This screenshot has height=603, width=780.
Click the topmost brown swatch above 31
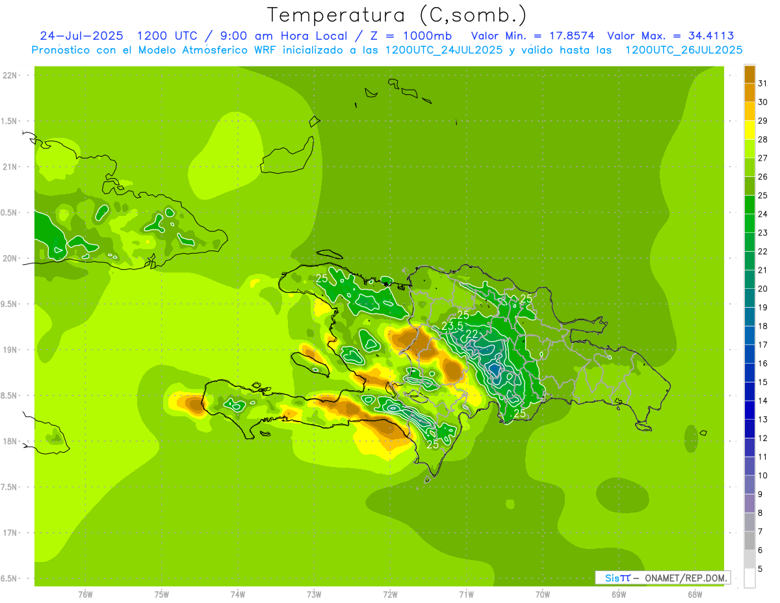point(749,74)
